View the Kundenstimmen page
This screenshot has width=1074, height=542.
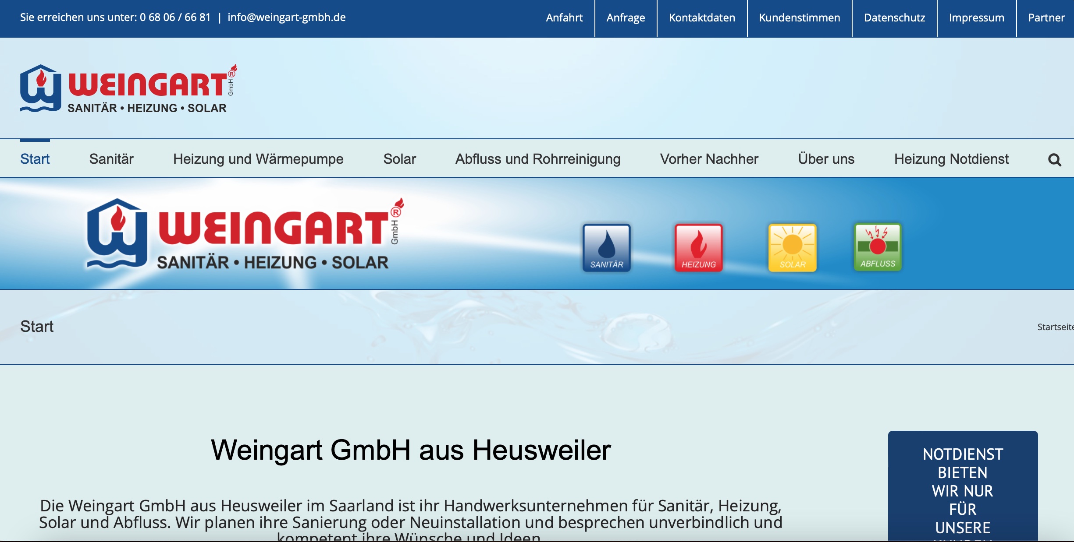click(x=800, y=18)
